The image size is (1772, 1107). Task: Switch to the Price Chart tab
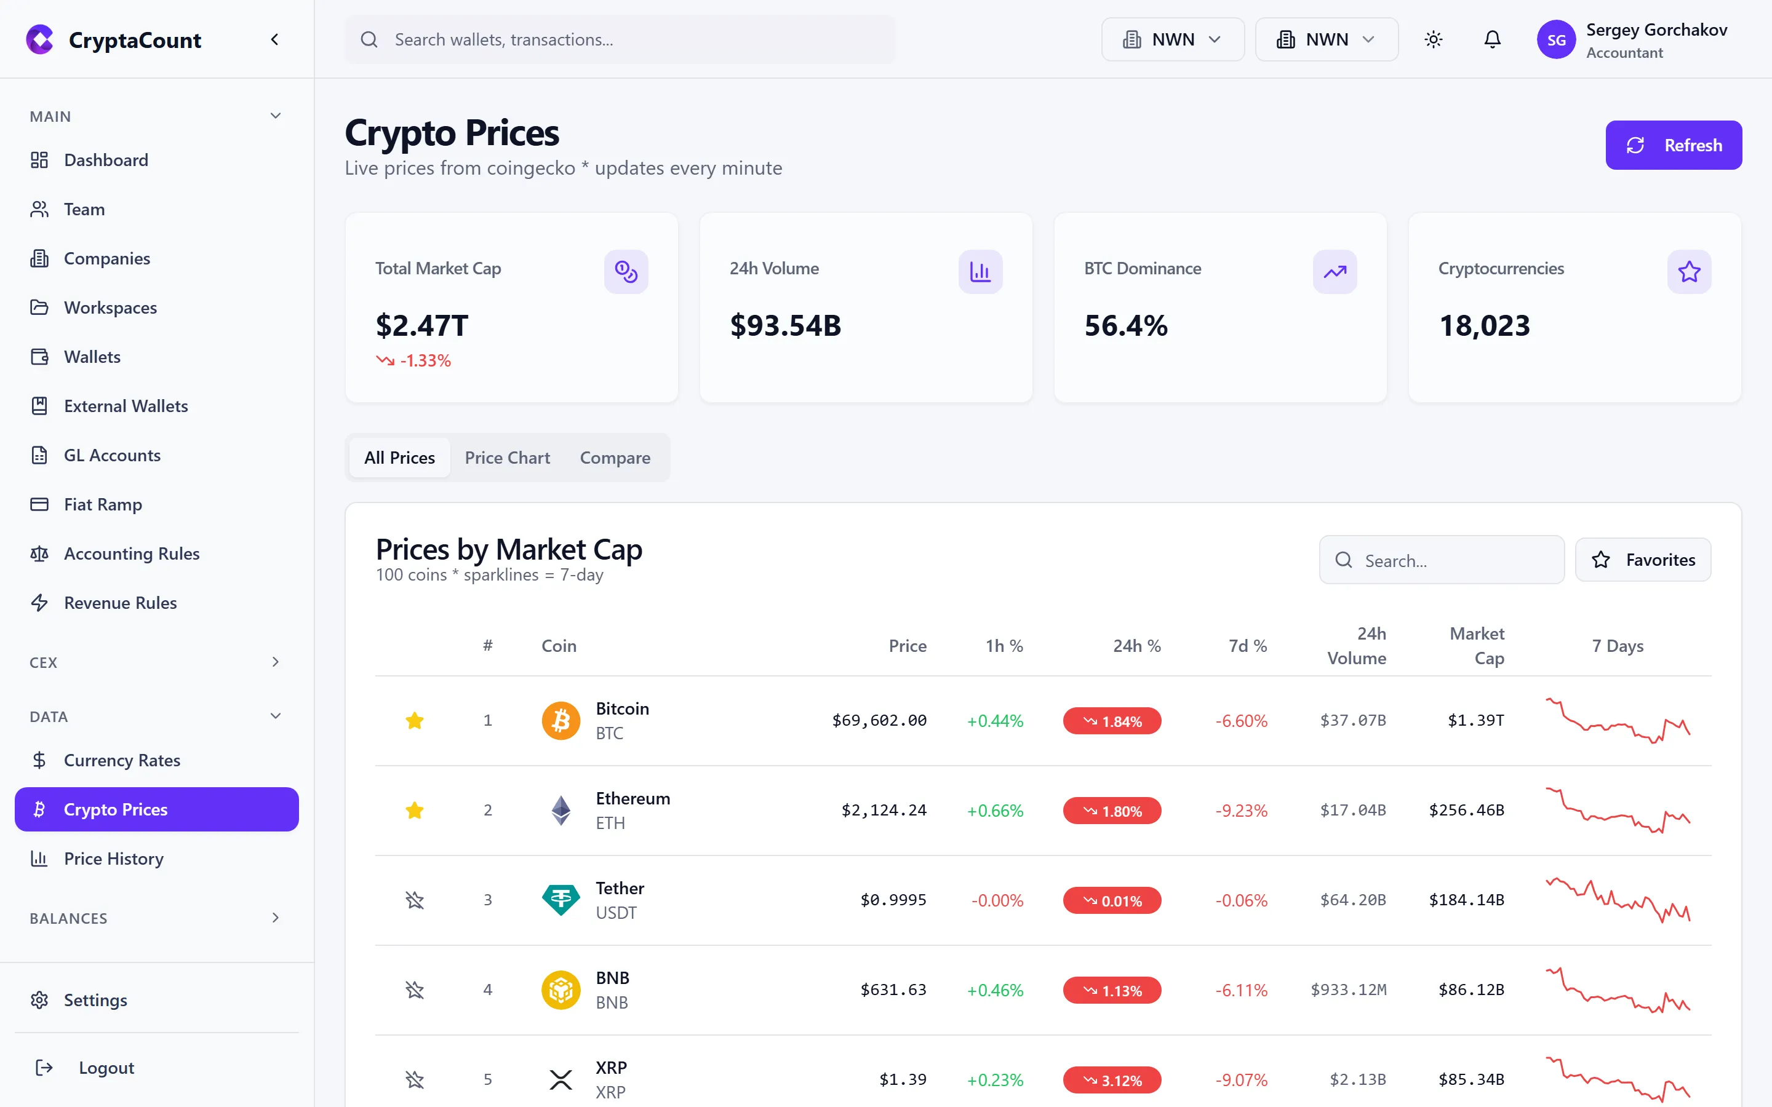coord(508,457)
